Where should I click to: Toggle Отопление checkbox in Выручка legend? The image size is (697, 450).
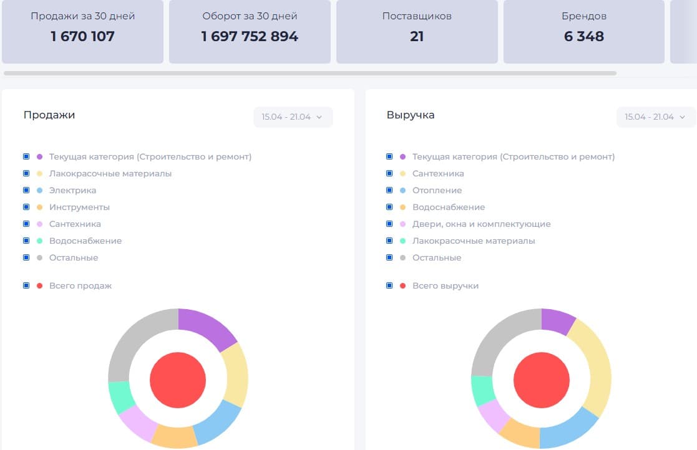[x=389, y=190]
